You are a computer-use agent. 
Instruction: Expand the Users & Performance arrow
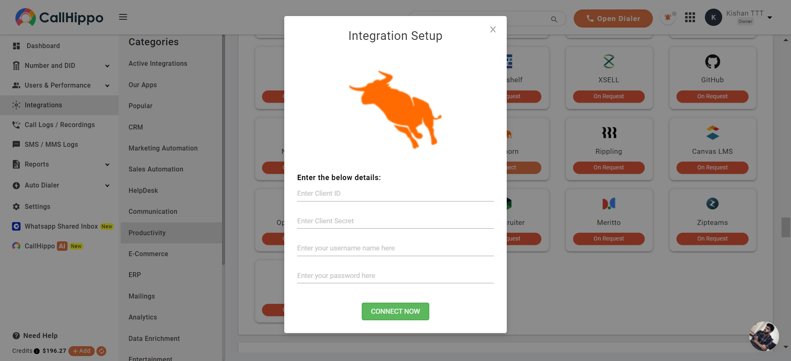(108, 86)
